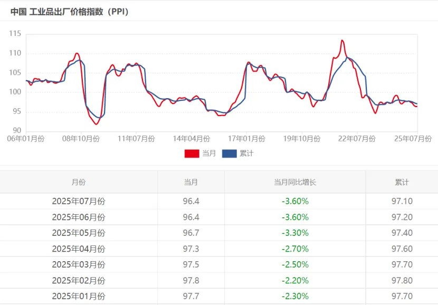Select the 2025年06月份 row month cell

point(79,217)
